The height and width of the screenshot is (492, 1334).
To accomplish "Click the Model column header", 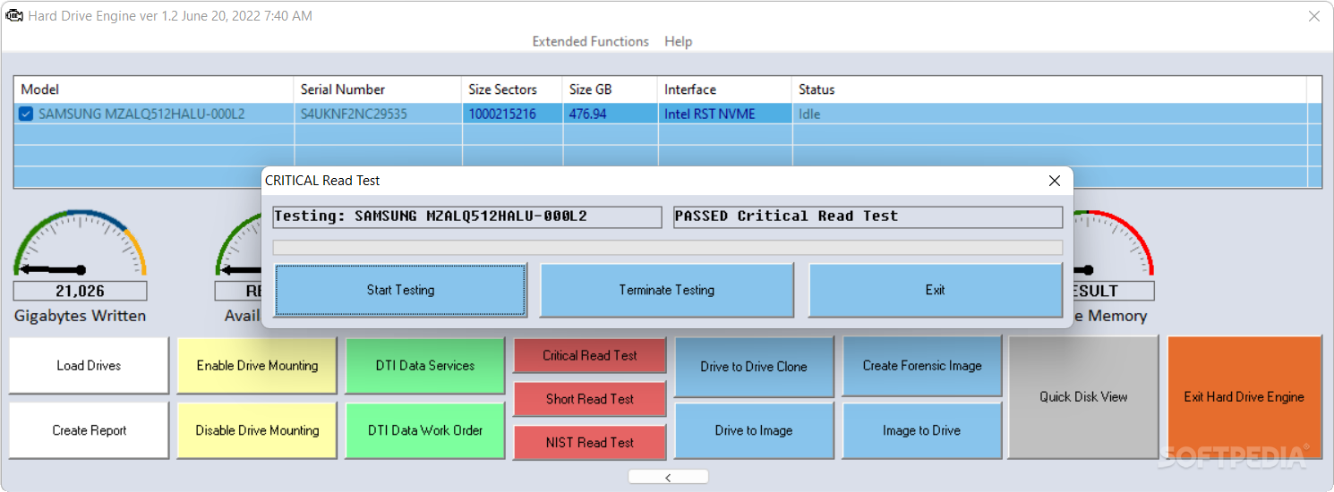I will click(x=153, y=89).
